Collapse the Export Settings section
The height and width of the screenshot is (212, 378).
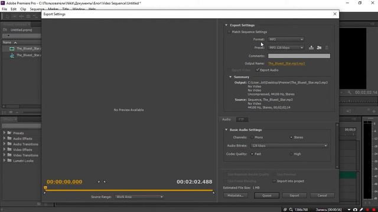point(226,25)
